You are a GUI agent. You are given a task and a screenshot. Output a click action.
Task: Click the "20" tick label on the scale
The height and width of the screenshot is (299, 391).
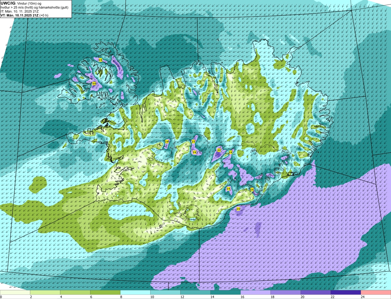tap(302, 297)
